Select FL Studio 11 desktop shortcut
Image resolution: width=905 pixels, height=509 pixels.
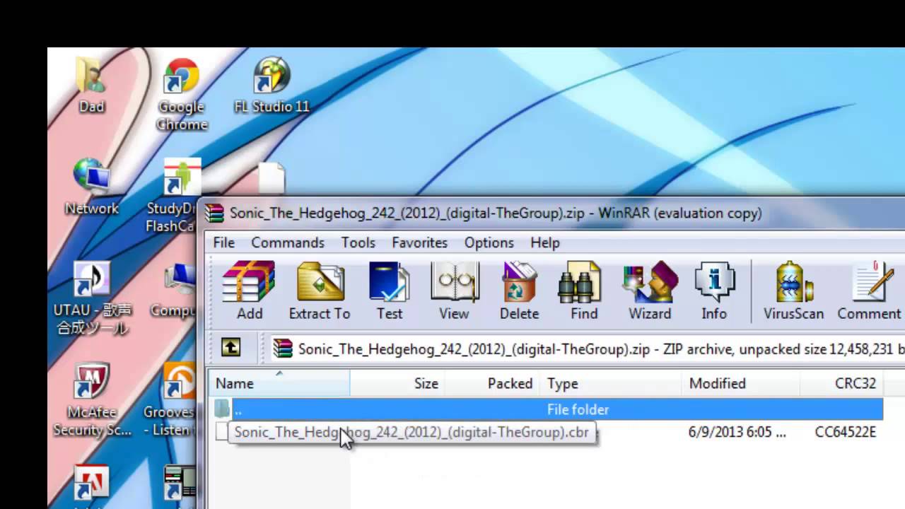pyautogui.click(x=272, y=86)
